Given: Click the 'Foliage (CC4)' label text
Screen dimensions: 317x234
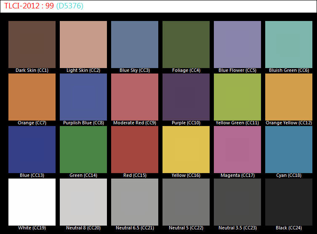Looking at the screenshot, I should [186, 71].
